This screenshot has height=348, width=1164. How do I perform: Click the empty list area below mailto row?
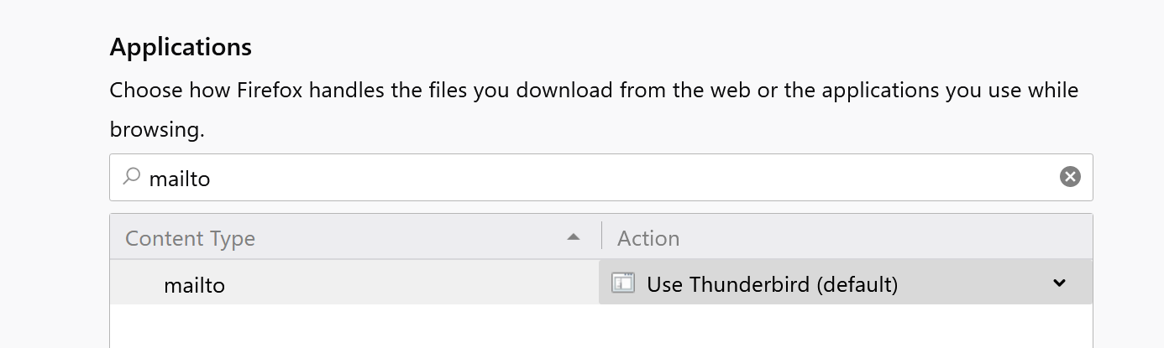[601, 326]
